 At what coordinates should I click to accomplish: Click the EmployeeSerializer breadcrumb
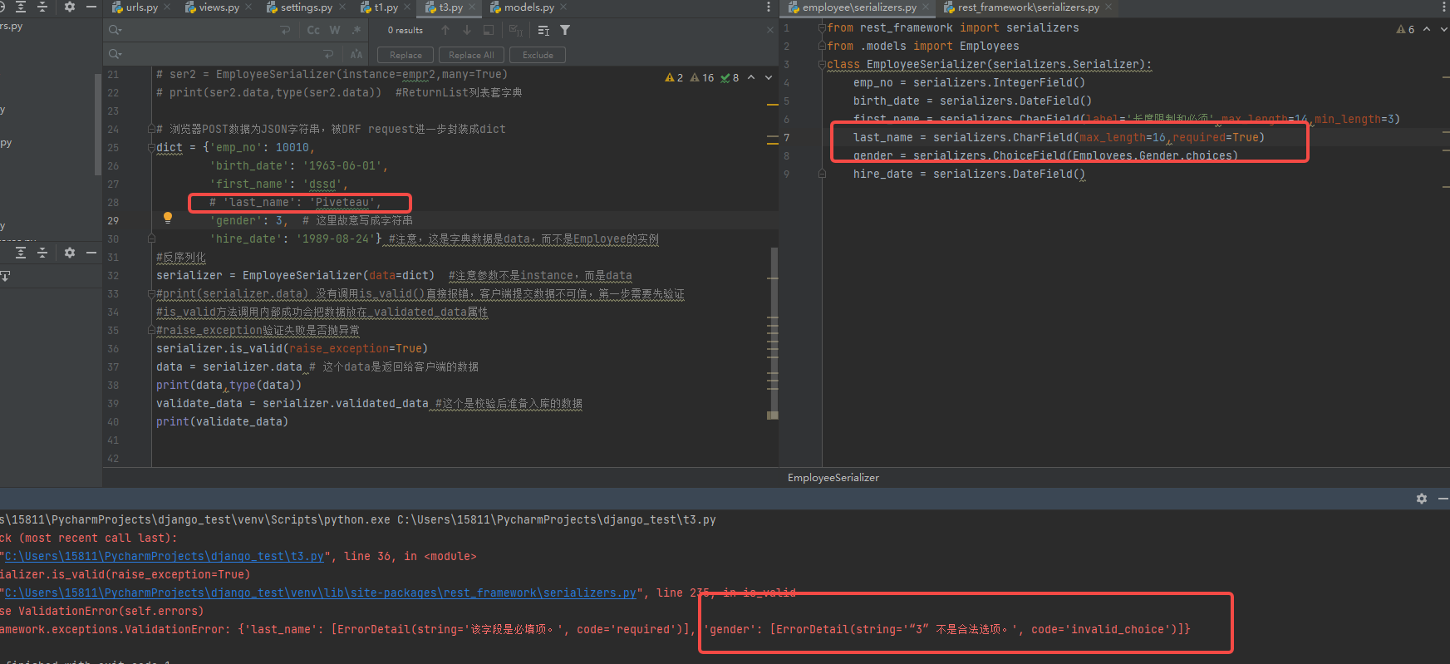[x=833, y=478]
